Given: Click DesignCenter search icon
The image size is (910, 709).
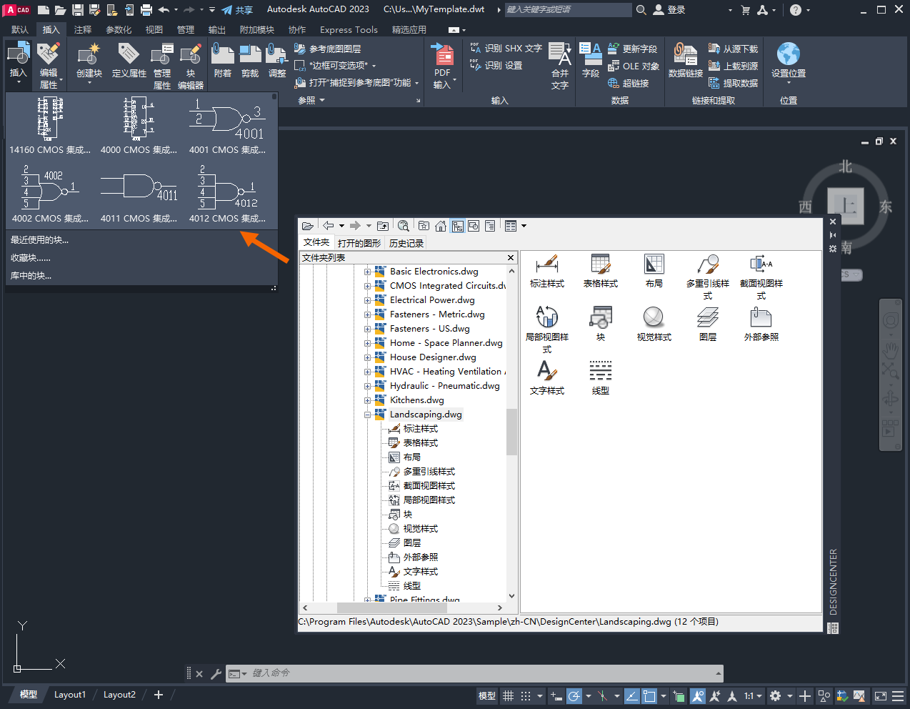Looking at the screenshot, I should tap(404, 226).
